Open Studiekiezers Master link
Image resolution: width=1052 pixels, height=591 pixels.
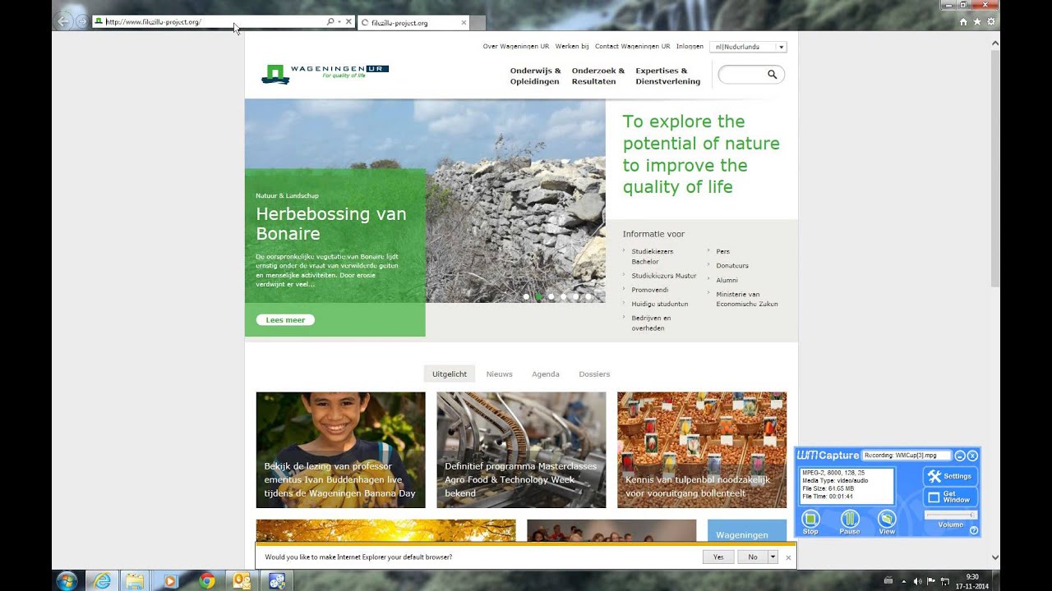coord(664,276)
